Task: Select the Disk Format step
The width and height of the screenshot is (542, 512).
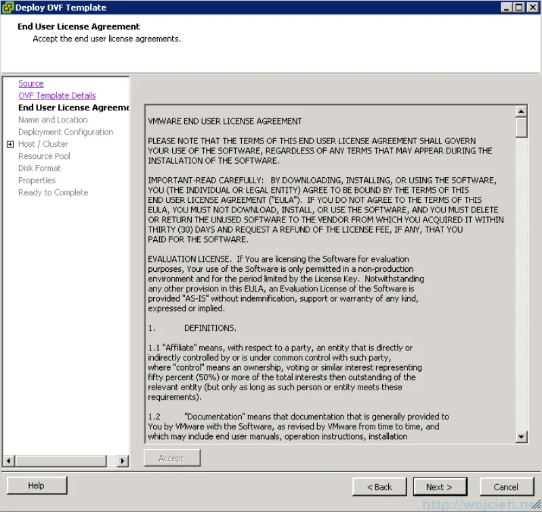Action: [x=39, y=168]
